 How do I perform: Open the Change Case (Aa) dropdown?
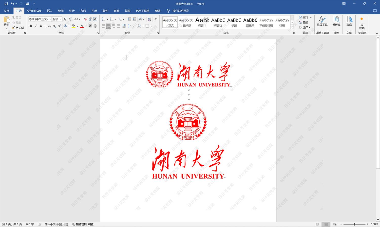[77, 19]
